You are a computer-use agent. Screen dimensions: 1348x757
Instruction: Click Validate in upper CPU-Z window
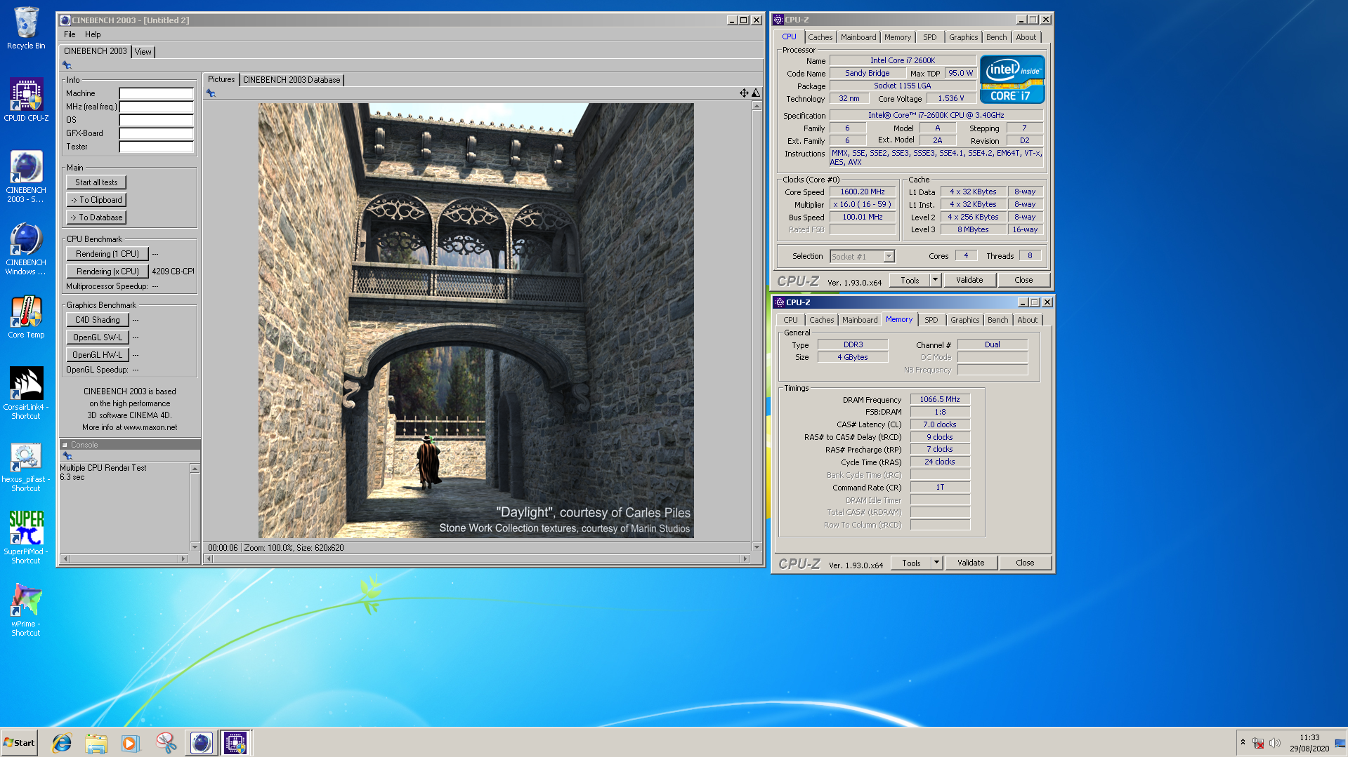969,280
